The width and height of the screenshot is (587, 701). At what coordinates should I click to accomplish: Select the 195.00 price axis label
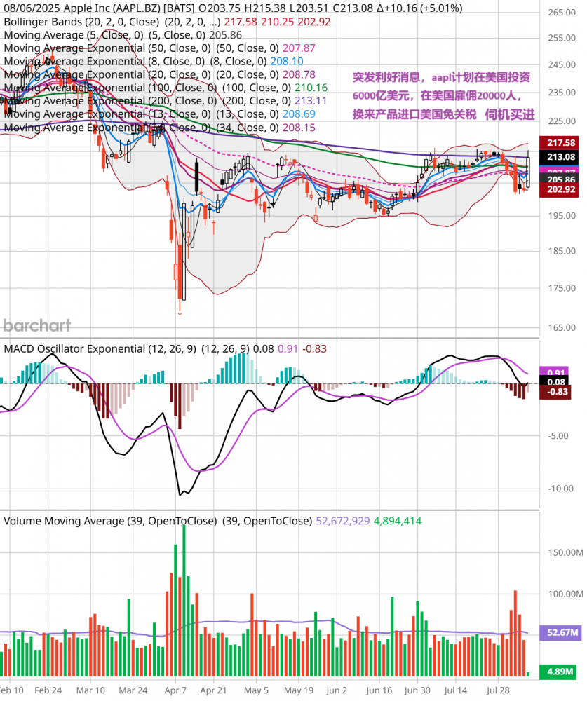(x=562, y=216)
